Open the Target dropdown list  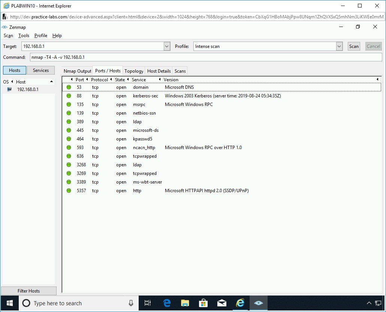(166, 46)
